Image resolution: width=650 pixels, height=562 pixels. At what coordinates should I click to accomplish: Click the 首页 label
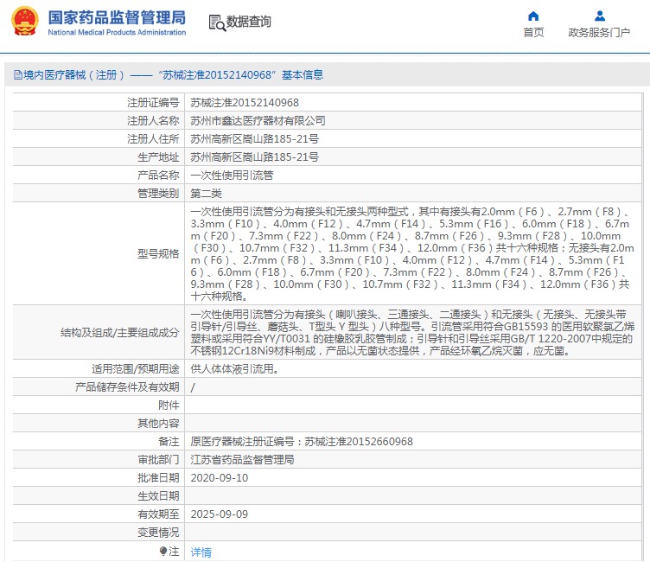point(533,32)
